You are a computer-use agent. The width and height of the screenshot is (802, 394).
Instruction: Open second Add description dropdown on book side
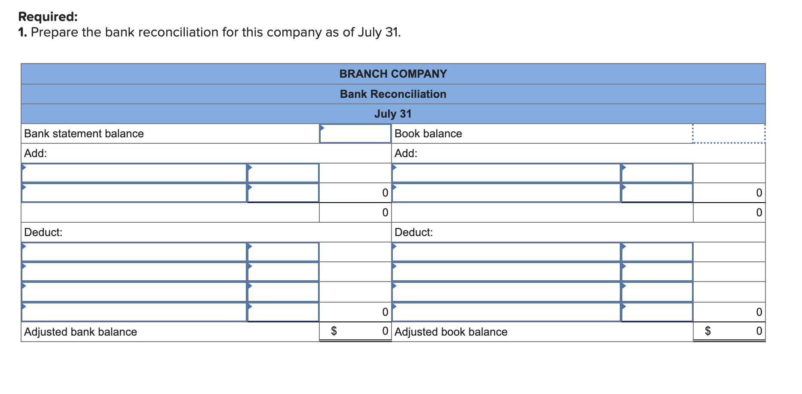click(506, 193)
